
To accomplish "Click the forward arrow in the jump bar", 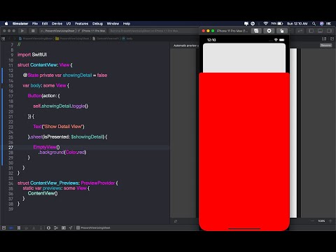I will tap(15, 38).
